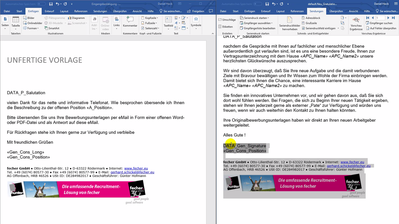
Task: Add a Kommentar to the document
Action: click(130, 22)
